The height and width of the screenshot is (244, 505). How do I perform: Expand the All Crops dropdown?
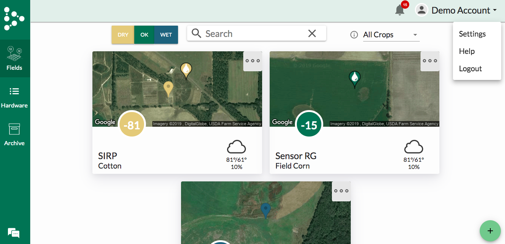tap(391, 35)
